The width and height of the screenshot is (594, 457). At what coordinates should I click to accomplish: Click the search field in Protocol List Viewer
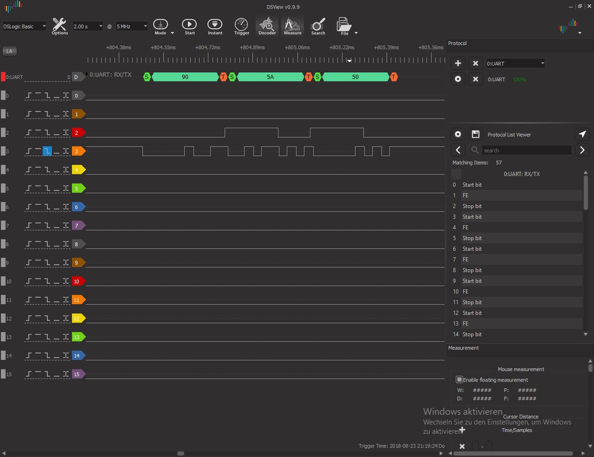[527, 150]
